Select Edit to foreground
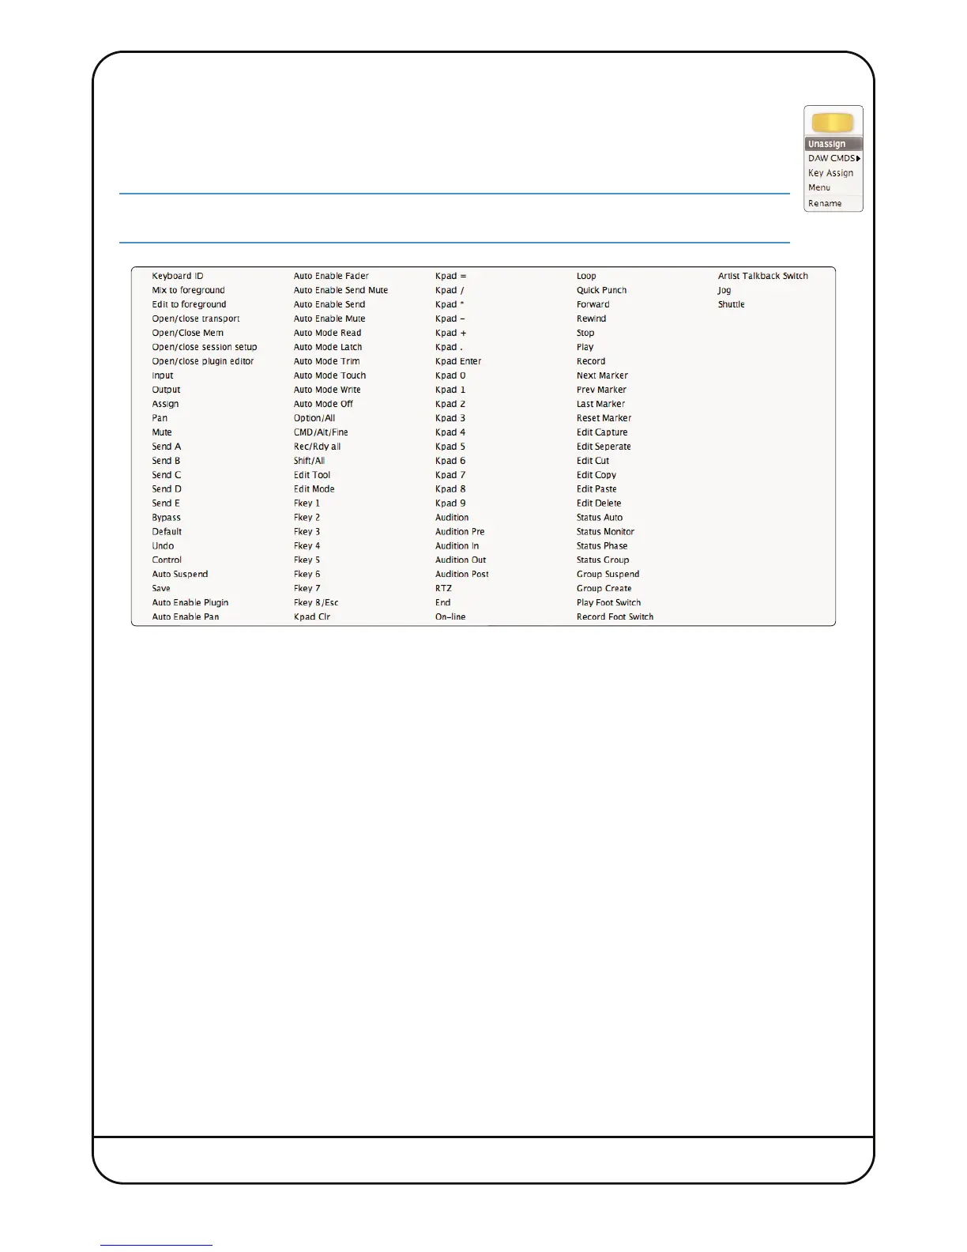 pyautogui.click(x=189, y=304)
